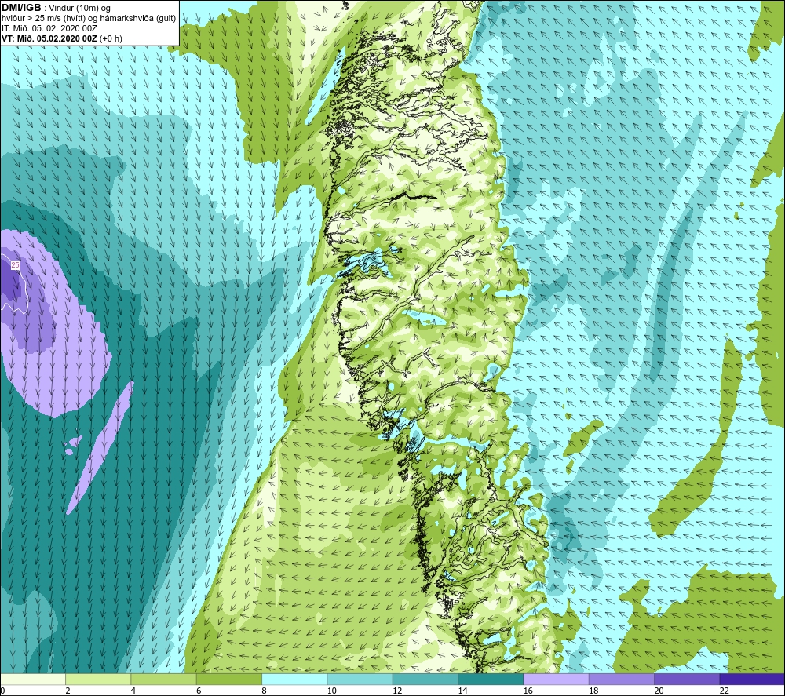Click the scale label 12

point(397,691)
